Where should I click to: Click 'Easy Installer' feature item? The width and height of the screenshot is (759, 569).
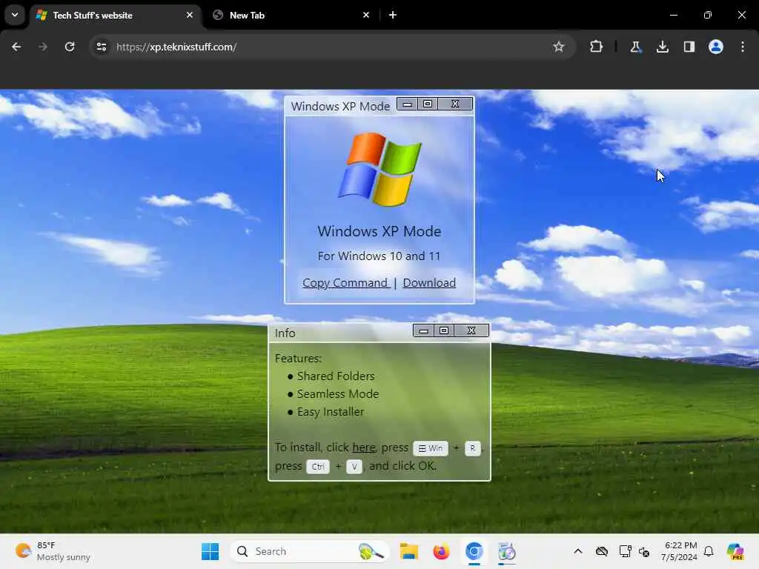click(x=330, y=412)
